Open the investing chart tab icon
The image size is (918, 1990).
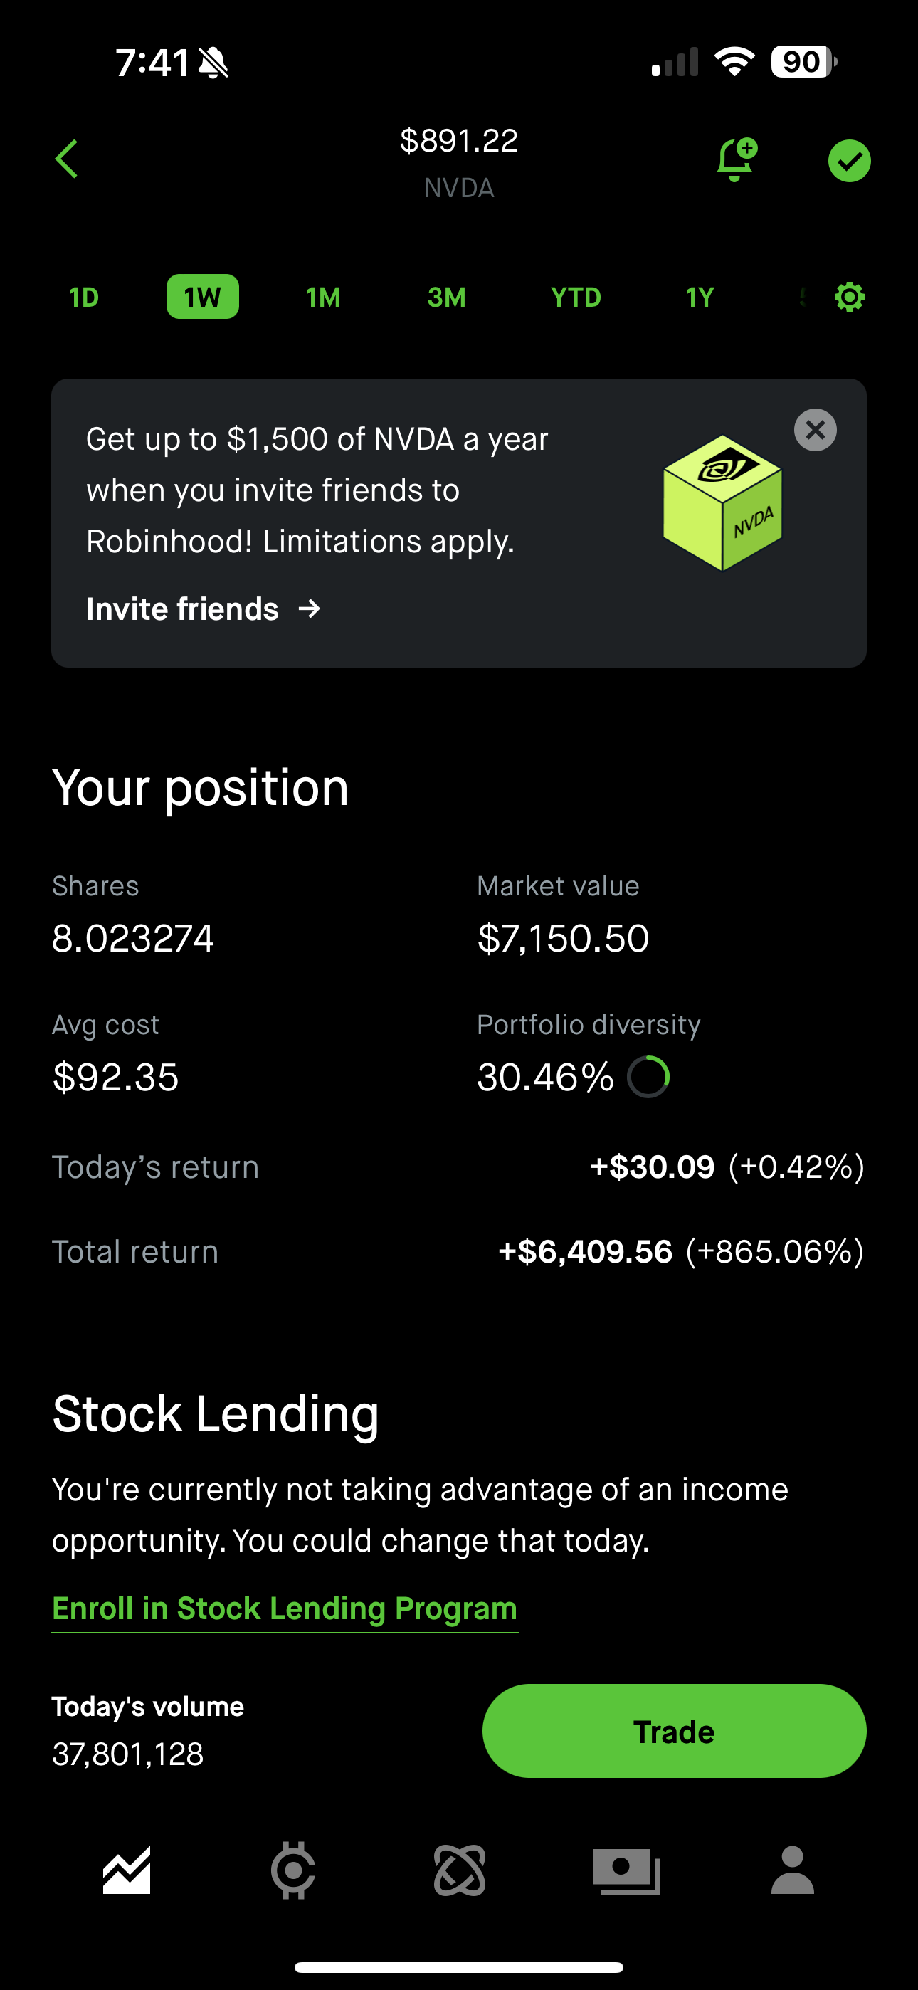(x=127, y=1871)
